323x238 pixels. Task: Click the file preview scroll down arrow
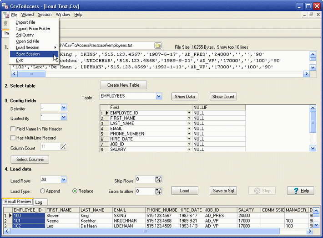313,67
